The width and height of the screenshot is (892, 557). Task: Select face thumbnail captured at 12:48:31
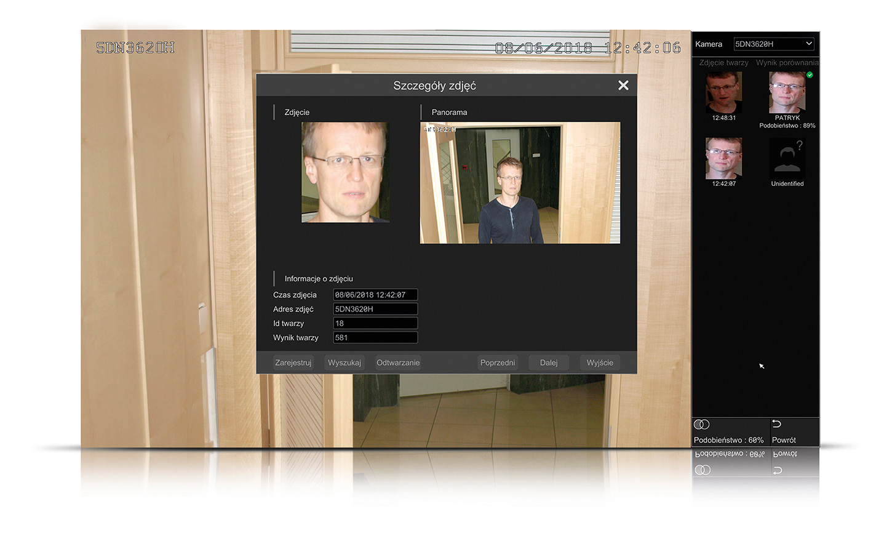723,92
